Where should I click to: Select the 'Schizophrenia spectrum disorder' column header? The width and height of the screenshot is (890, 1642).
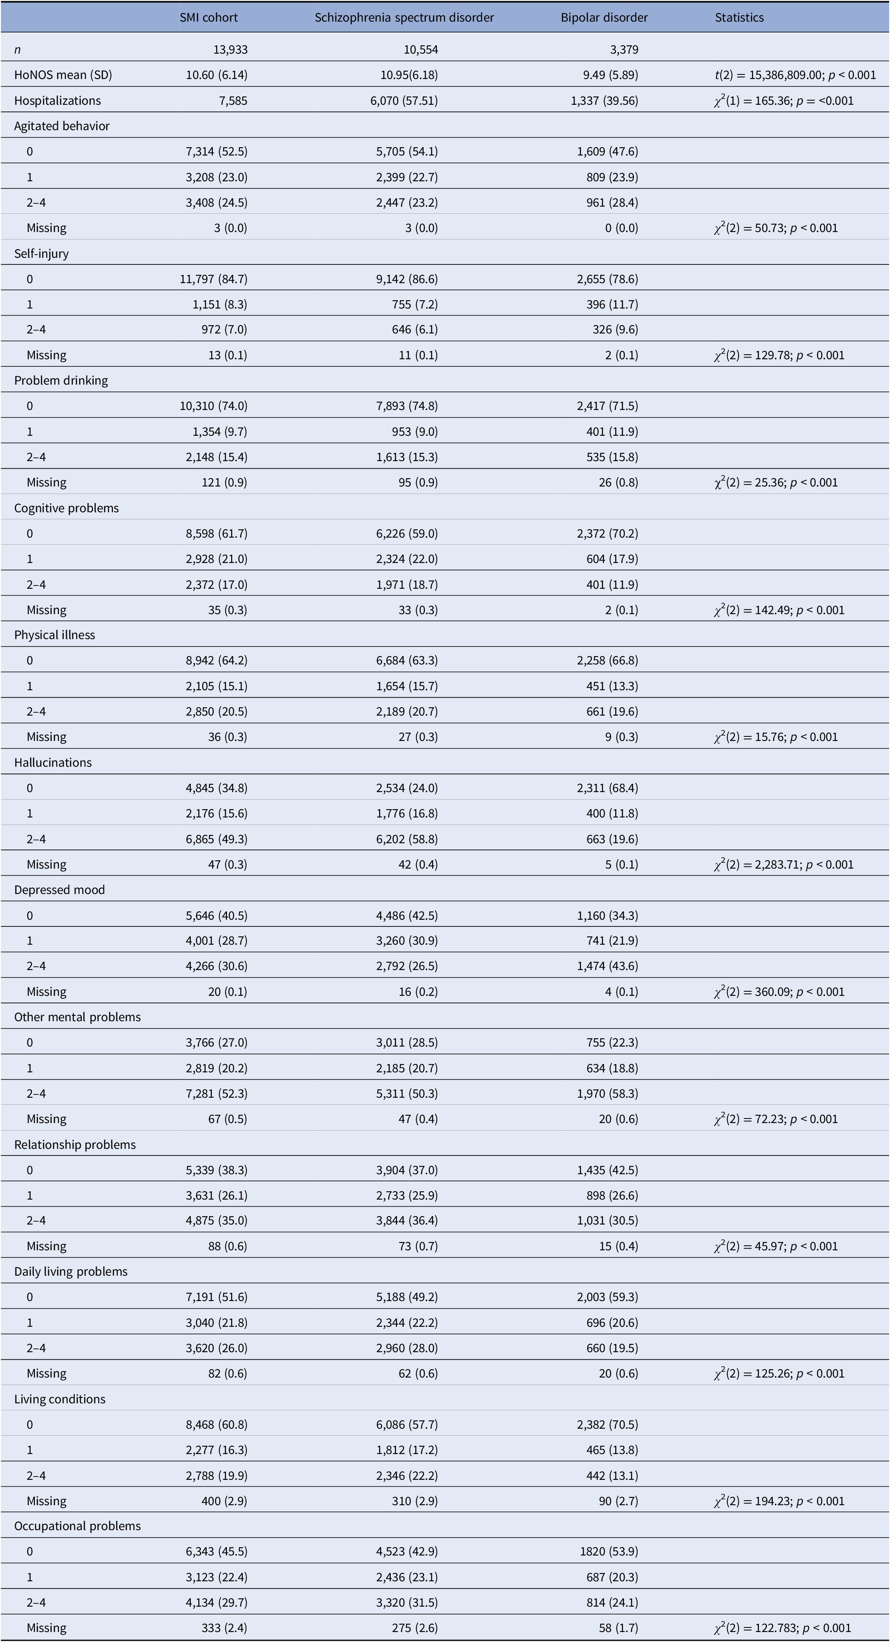(x=404, y=17)
